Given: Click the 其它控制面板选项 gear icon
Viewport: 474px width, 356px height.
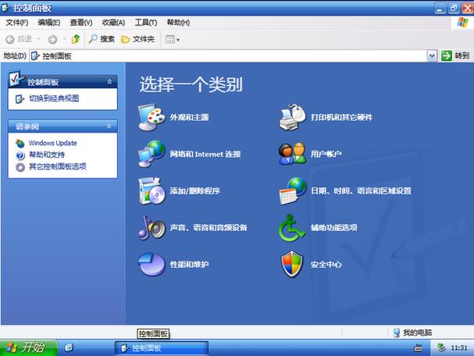Looking at the screenshot, I should point(20,167).
